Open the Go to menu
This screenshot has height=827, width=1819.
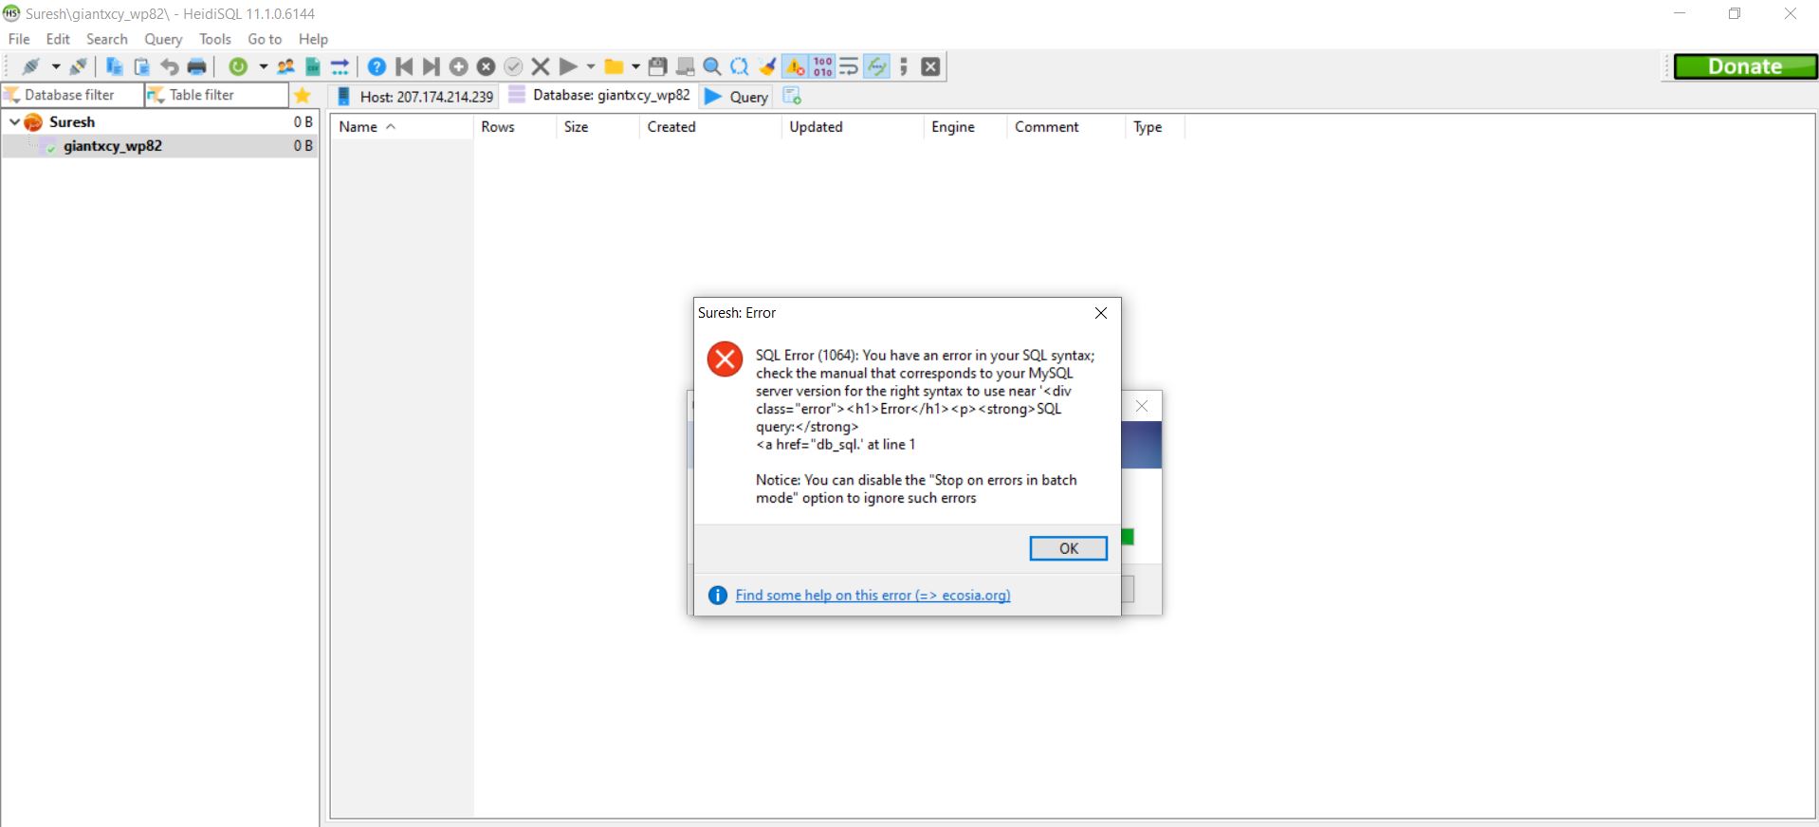(265, 39)
